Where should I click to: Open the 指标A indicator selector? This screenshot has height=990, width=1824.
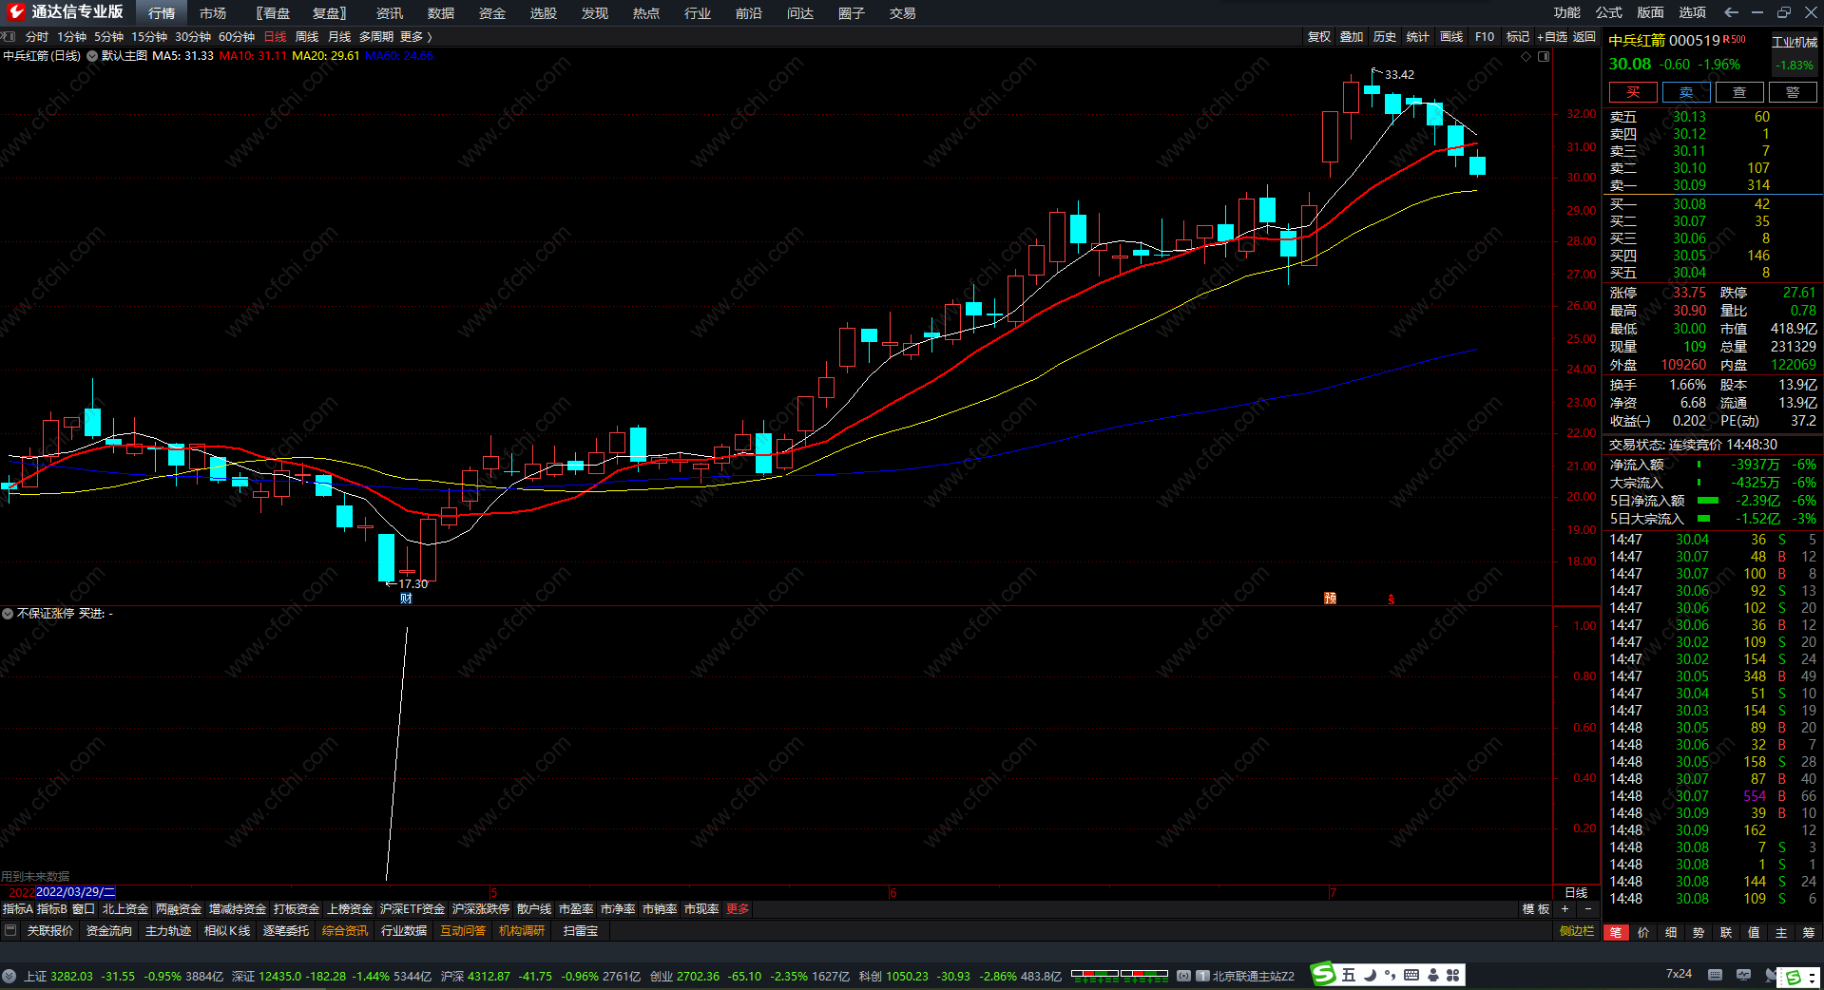(x=18, y=909)
